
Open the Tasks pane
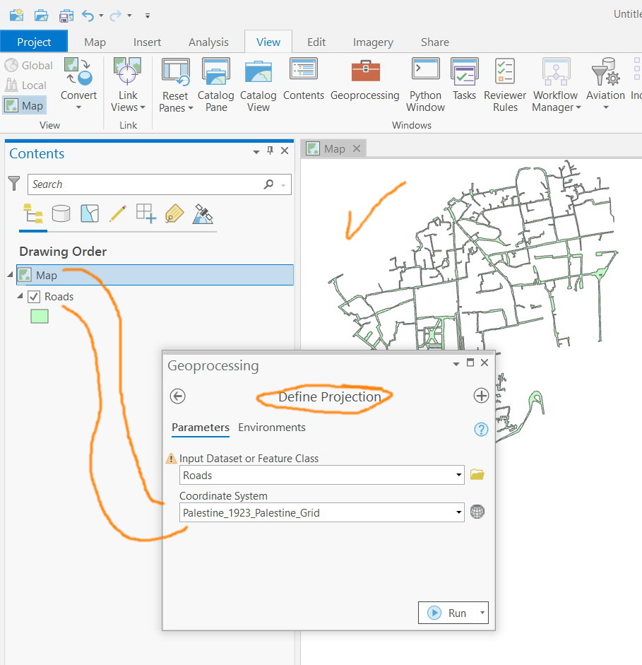pos(465,79)
